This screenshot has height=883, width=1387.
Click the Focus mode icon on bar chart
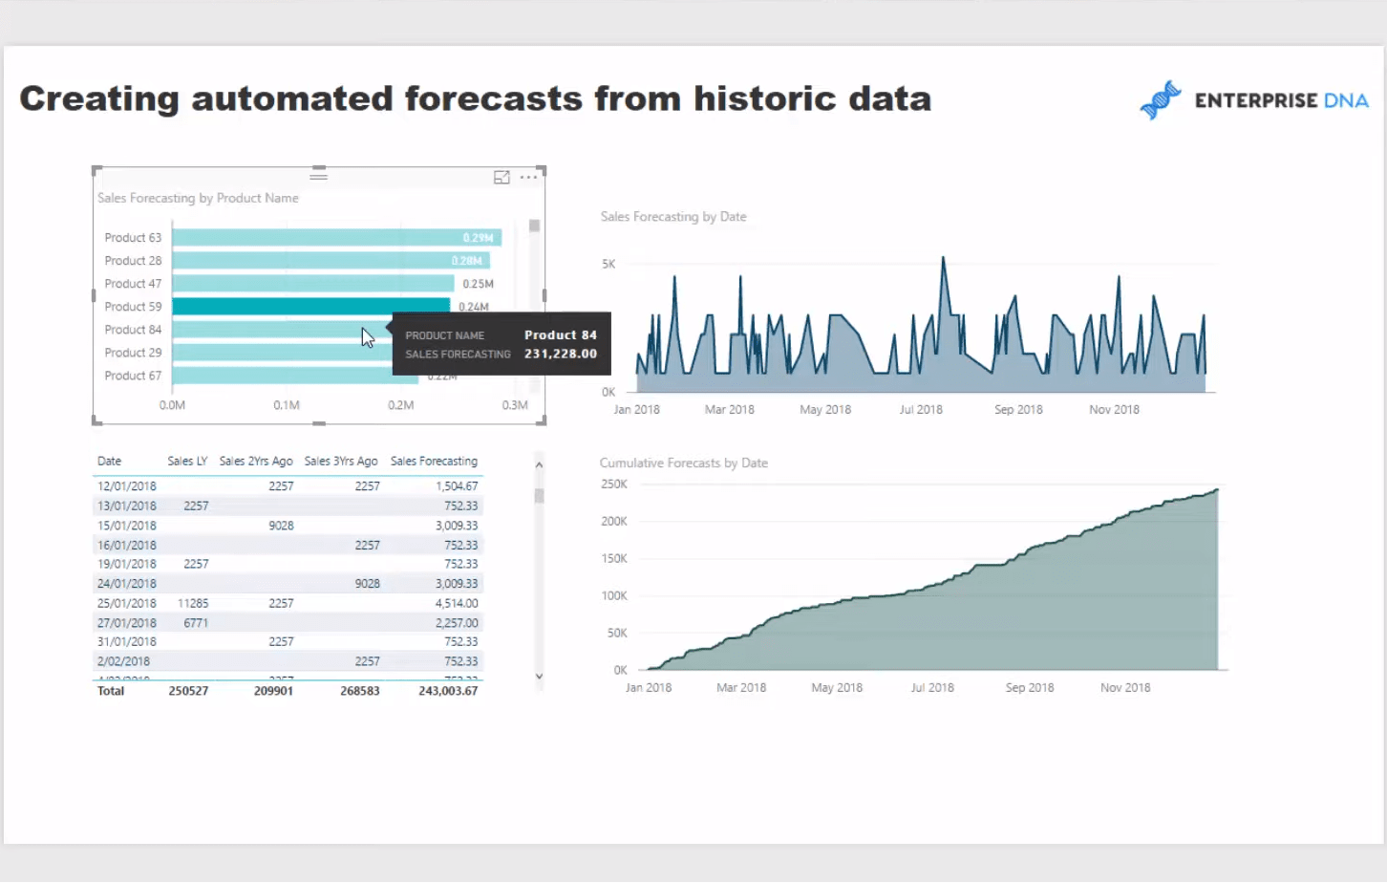501,178
